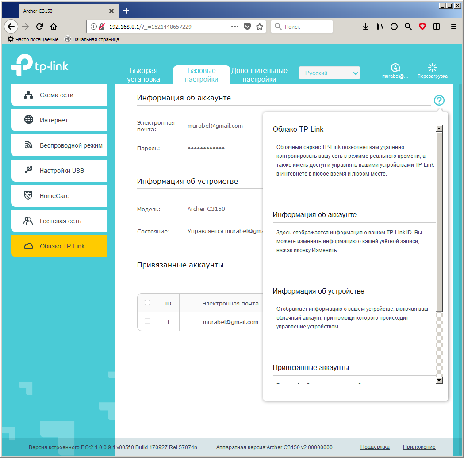Click help panel scroll down arrow

(x=439, y=380)
